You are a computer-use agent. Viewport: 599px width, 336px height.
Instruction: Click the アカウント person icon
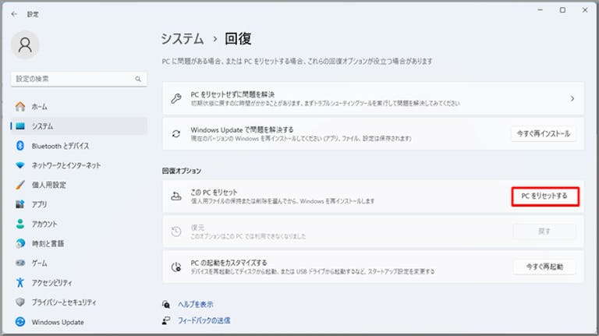[x=20, y=224]
